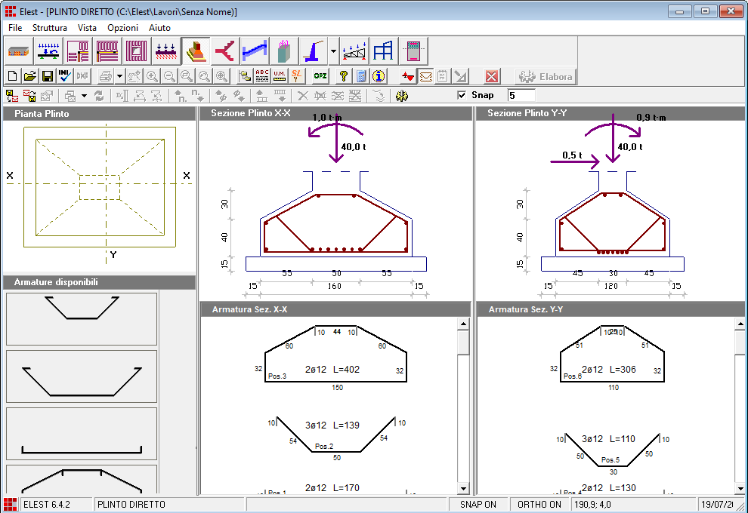Expand the print button dropdown arrow
748x513 pixels.
pos(119,76)
